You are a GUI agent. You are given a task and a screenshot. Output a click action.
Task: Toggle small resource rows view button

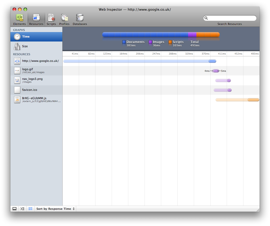click(x=31, y=209)
